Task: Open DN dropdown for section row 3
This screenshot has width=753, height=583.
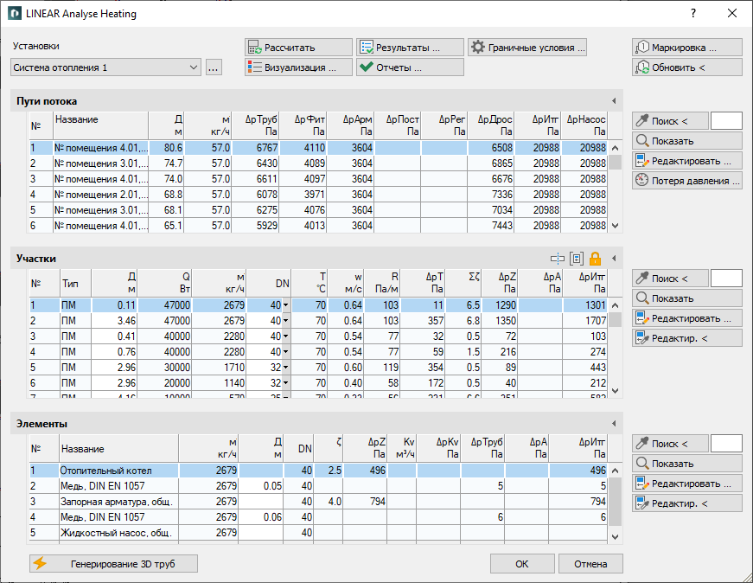Action: 286,336
